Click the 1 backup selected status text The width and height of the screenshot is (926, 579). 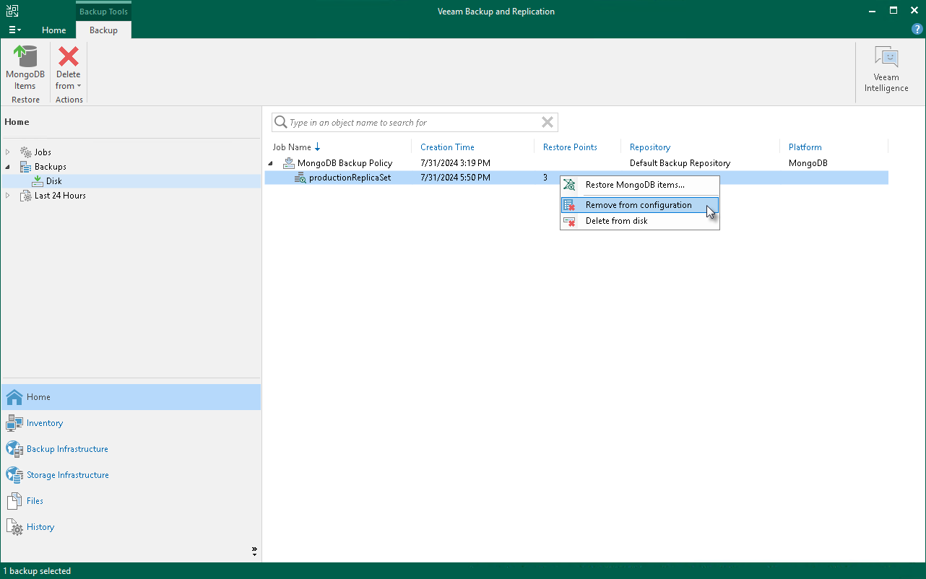click(38, 571)
